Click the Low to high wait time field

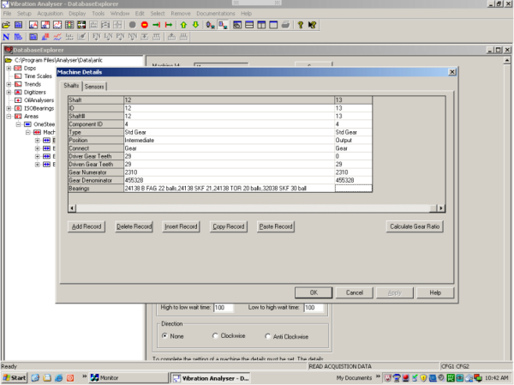[x=314, y=308]
